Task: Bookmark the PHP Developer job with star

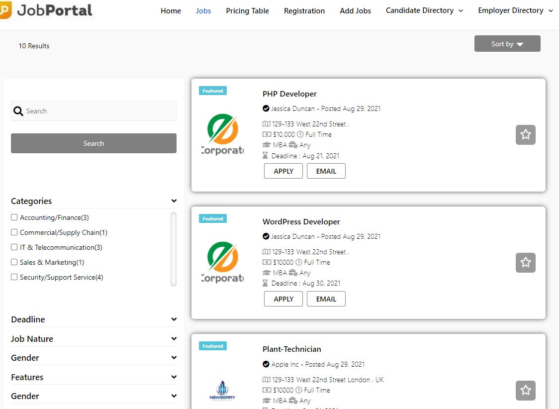Action: [526, 135]
